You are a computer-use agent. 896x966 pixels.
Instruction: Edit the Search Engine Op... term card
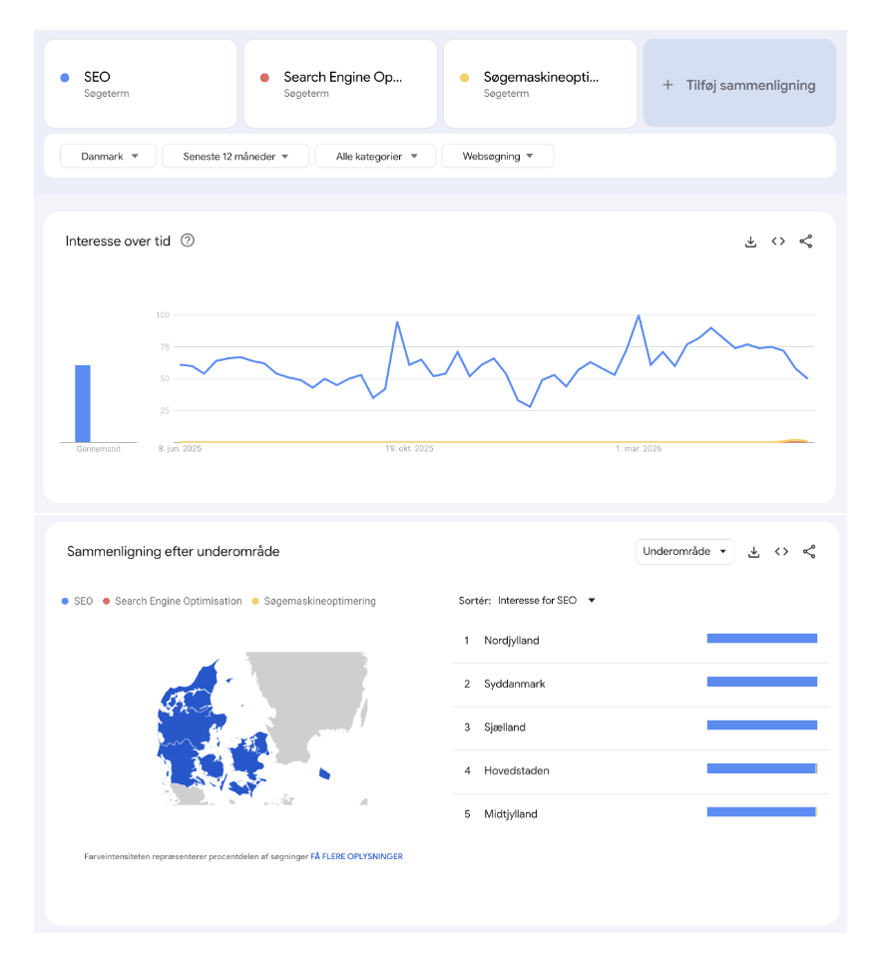[340, 84]
